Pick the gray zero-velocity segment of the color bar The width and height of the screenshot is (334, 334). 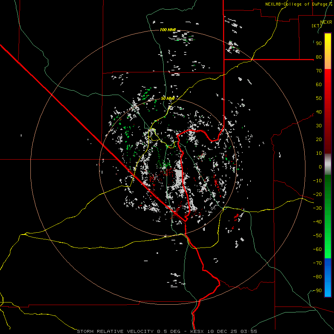point(328,164)
